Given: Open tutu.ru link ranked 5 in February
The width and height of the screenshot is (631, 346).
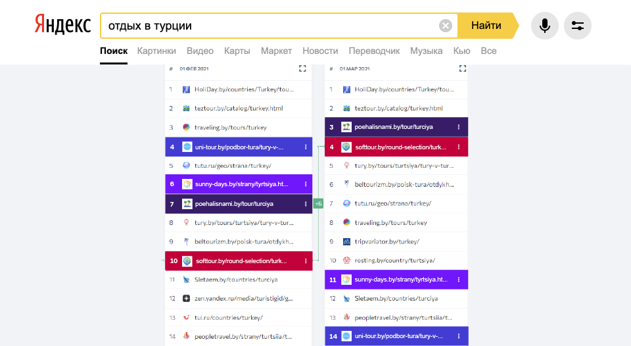Looking at the screenshot, I should pos(233,166).
